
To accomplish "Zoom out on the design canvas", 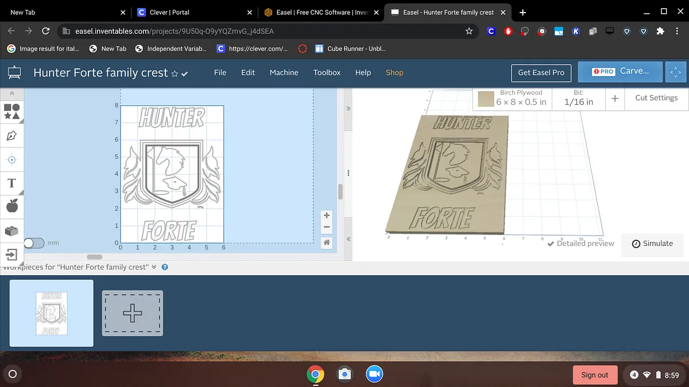I will 327,227.
